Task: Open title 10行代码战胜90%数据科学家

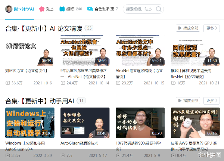Action: 138,146
